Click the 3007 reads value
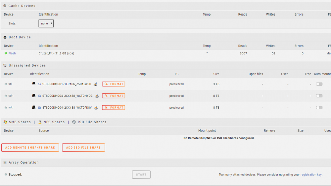The height and width of the screenshot is (186, 331). (x=243, y=53)
